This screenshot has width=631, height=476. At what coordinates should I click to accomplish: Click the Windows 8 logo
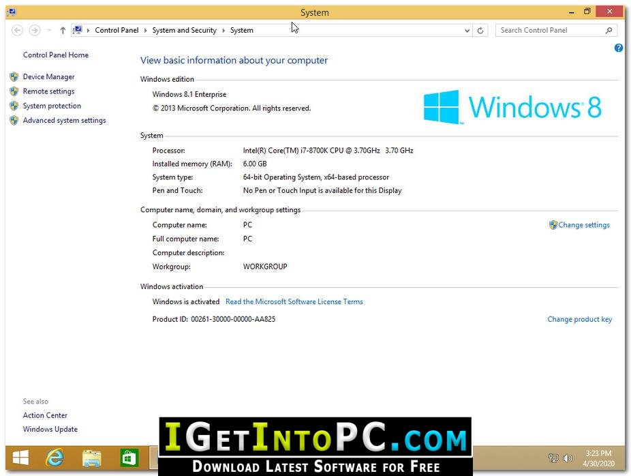512,107
